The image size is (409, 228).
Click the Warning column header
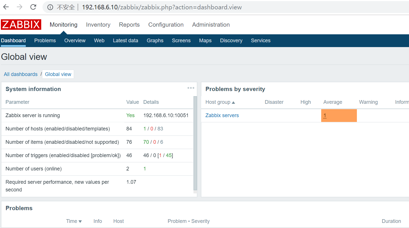click(368, 102)
